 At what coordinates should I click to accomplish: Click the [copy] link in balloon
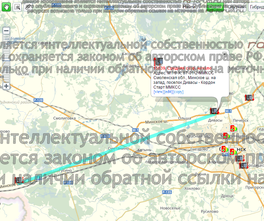tap(178, 92)
